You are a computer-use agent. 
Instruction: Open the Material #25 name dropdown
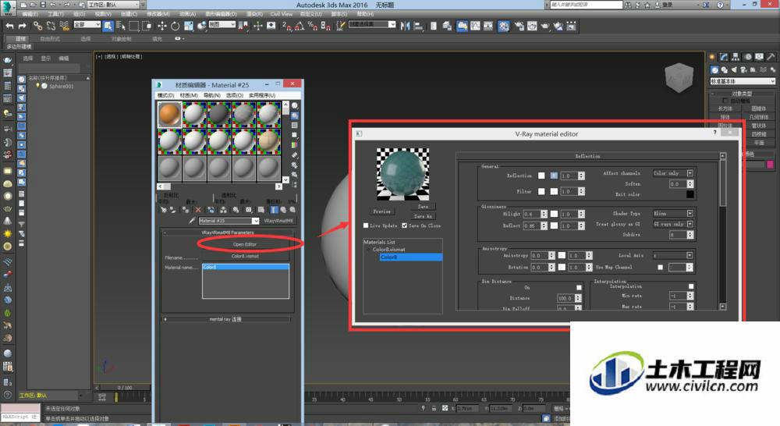click(x=255, y=221)
